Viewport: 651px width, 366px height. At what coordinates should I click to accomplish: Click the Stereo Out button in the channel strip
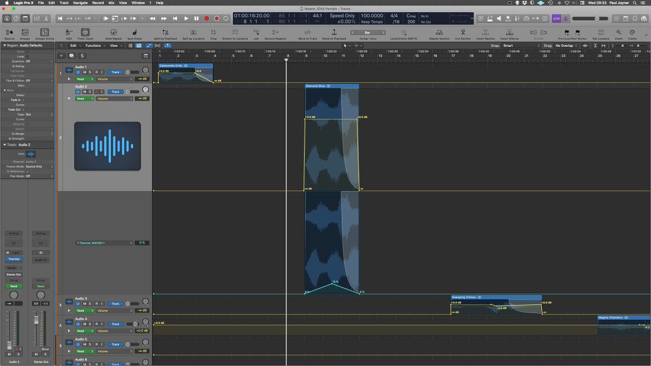click(14, 274)
